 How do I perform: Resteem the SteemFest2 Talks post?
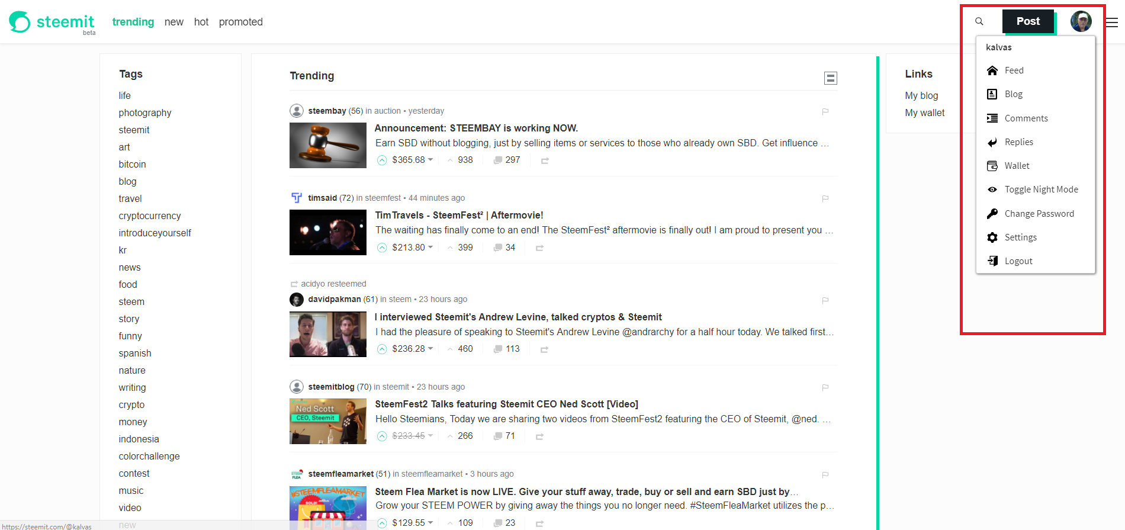(x=539, y=437)
